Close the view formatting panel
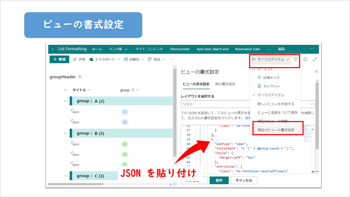 point(316,71)
